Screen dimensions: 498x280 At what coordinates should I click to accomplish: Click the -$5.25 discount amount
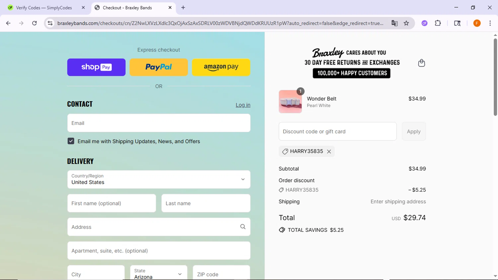coord(417,190)
